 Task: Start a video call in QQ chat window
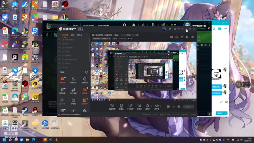coord(220,29)
